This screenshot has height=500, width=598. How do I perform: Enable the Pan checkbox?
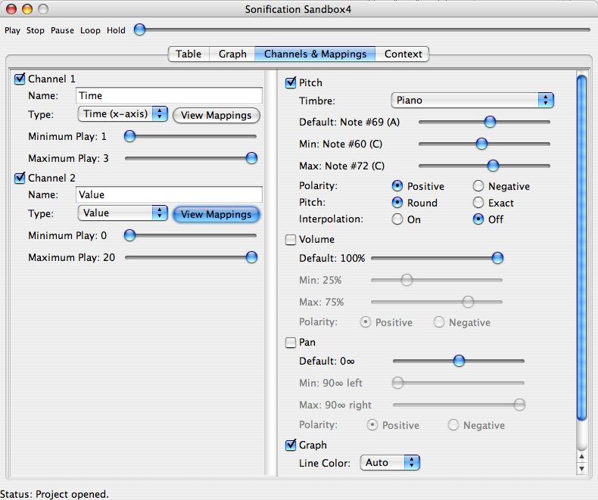pos(291,343)
